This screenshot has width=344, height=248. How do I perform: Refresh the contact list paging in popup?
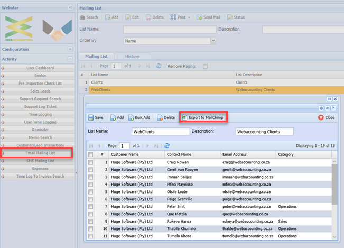(x=167, y=145)
